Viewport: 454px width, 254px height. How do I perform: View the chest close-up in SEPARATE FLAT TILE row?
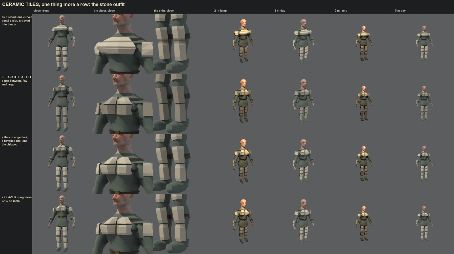click(123, 104)
